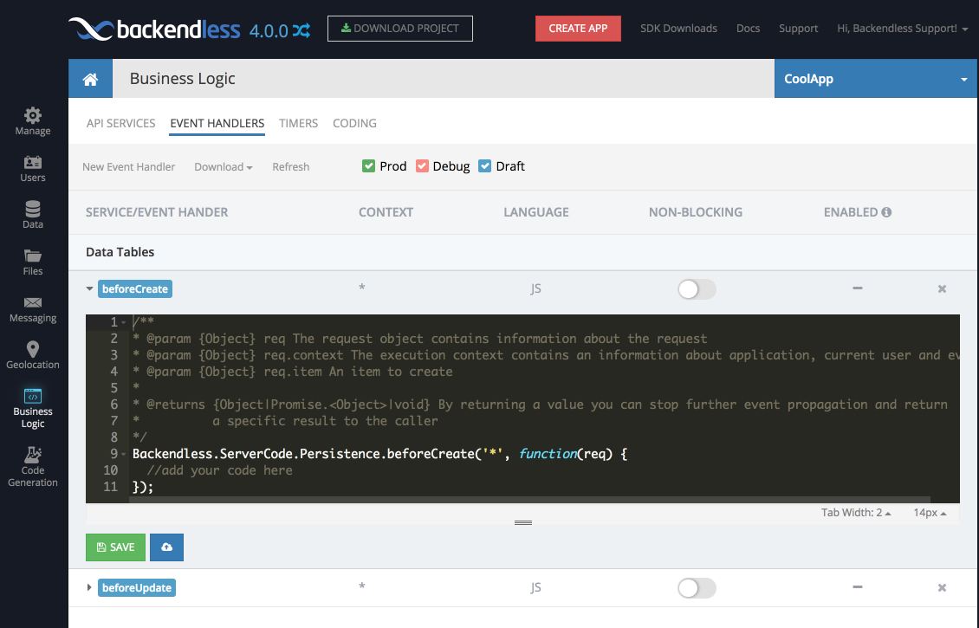Switch to the API SERVICES tab
Image resolution: width=979 pixels, height=628 pixels.
[121, 124]
